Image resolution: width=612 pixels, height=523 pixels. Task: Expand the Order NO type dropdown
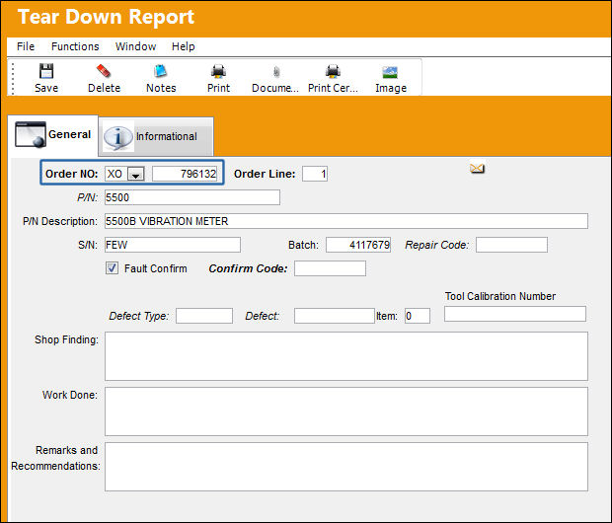pyautogui.click(x=136, y=174)
